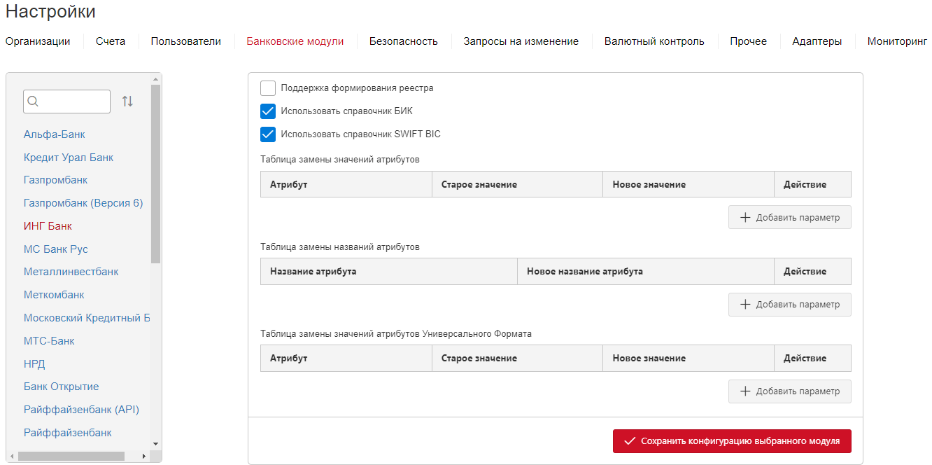
Task: Switch to Валютный контроль tab
Action: 654,41
